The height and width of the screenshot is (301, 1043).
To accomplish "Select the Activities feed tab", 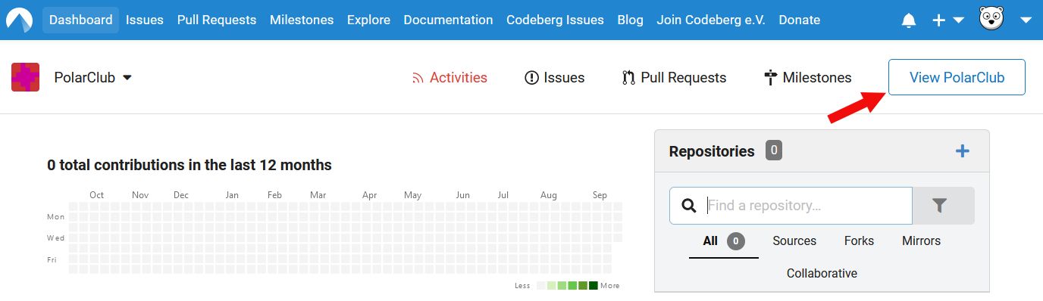I will coord(449,77).
